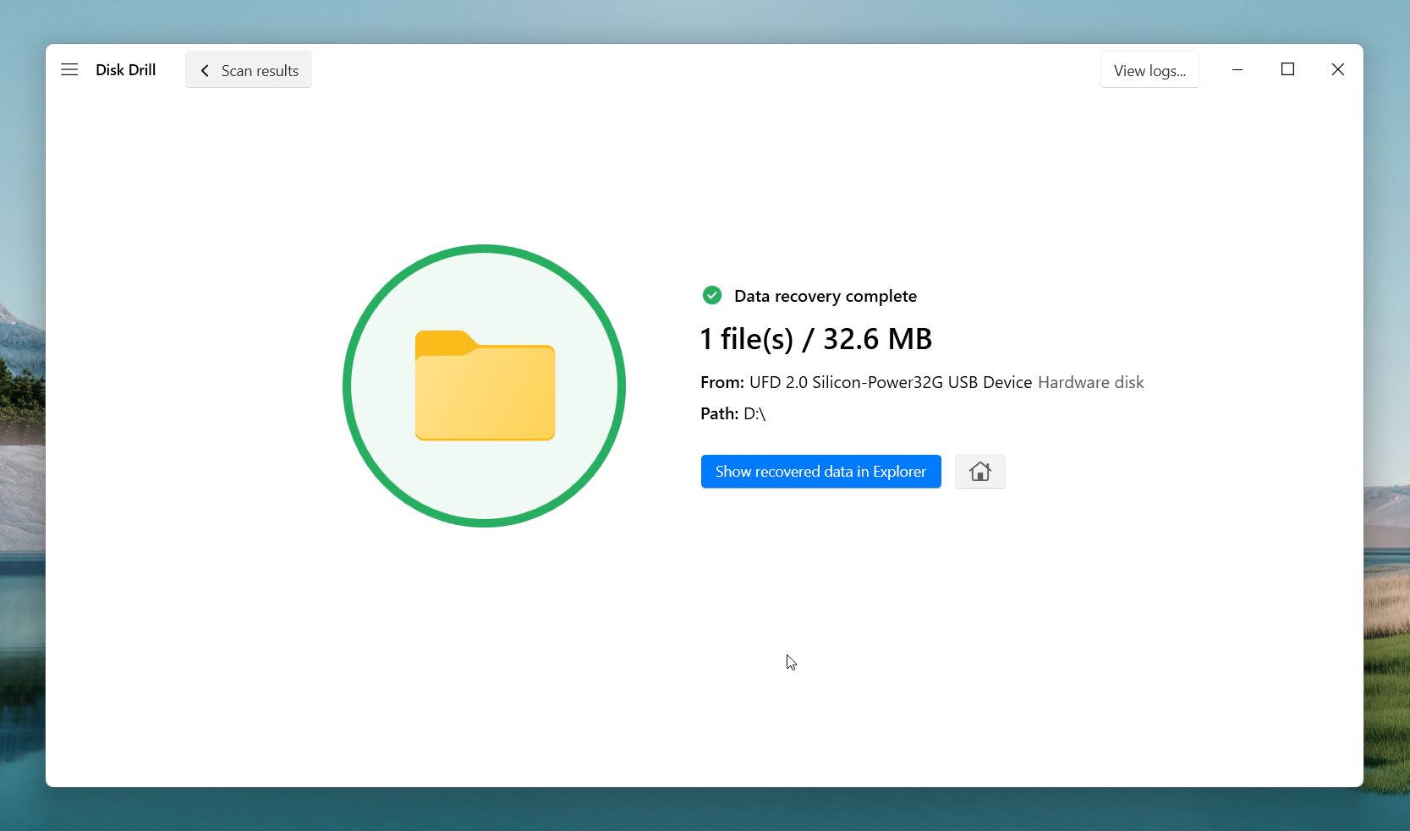Viewport: 1410px width, 831px height.
Task: Click the 'Path: D:\' text
Action: point(732,413)
